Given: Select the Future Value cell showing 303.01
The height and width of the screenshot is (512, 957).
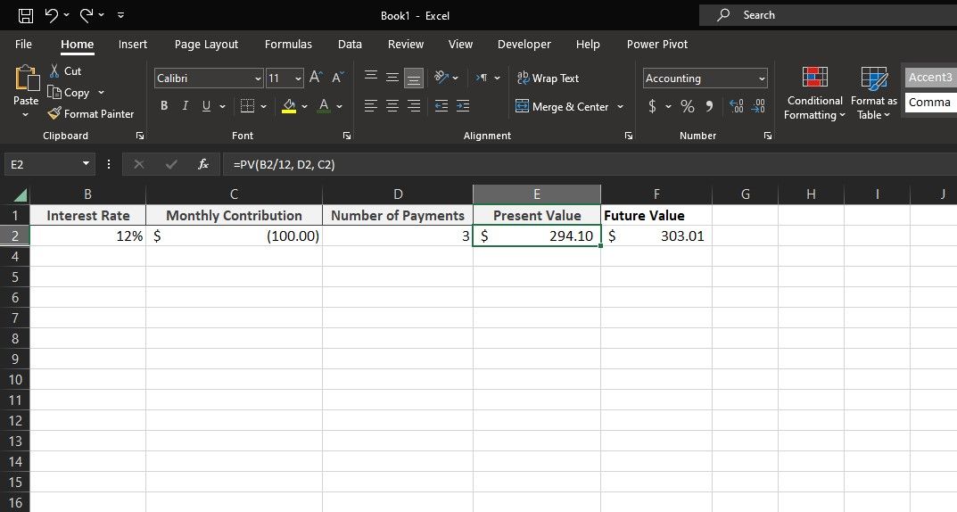Looking at the screenshot, I should click(656, 235).
